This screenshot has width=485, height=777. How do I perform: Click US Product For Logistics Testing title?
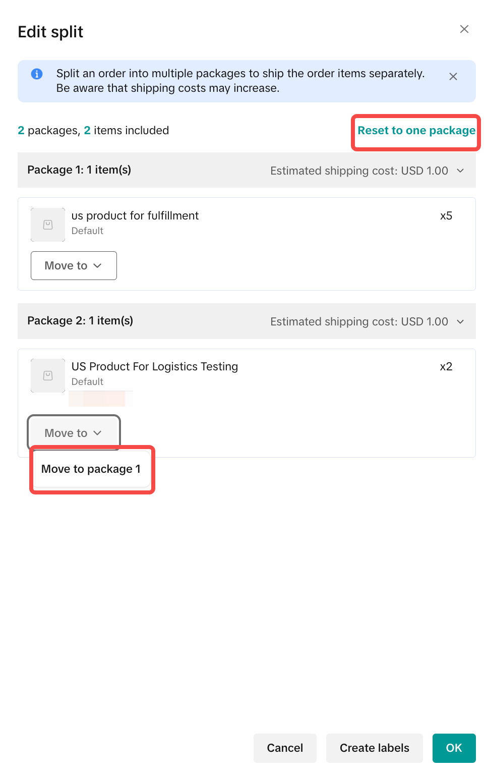click(x=155, y=367)
